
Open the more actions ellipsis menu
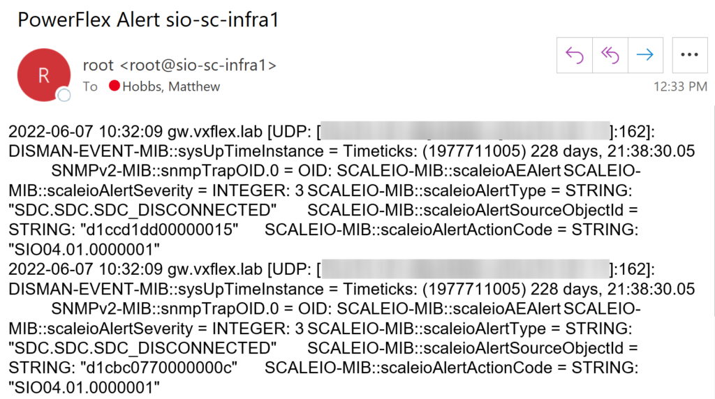coord(689,55)
